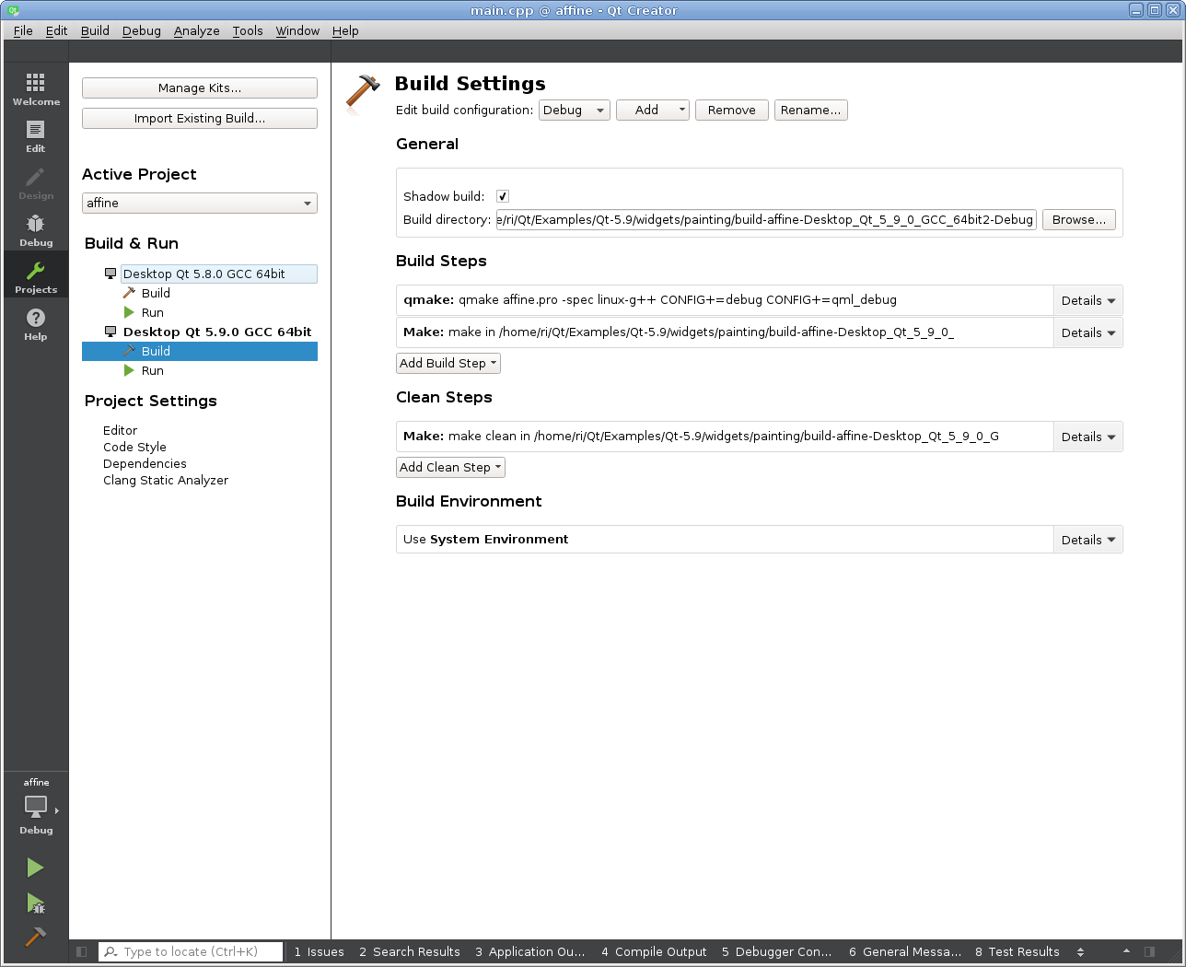The height and width of the screenshot is (967, 1186).
Task: Open the build configuration Debug dropdown
Action: pos(575,110)
